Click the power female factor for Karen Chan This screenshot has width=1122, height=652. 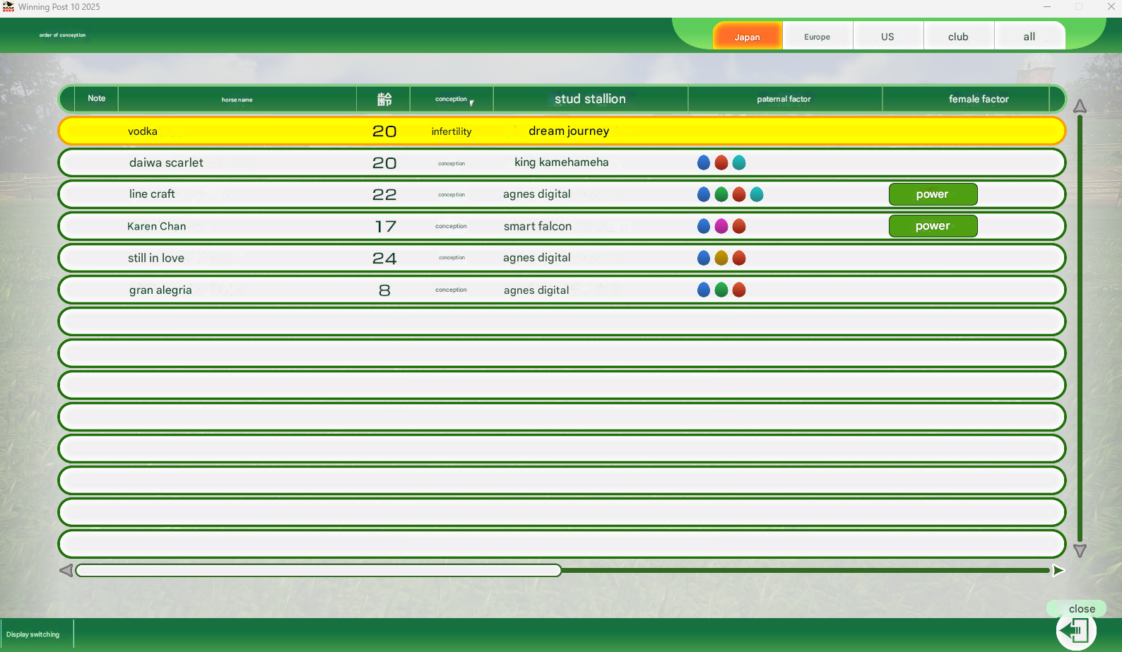pos(933,226)
